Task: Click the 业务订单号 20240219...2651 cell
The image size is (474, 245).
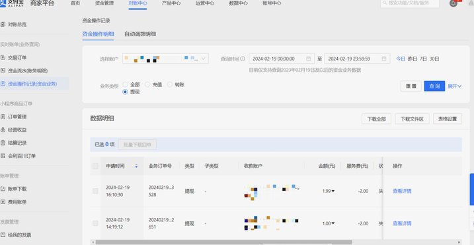Action: [161, 223]
